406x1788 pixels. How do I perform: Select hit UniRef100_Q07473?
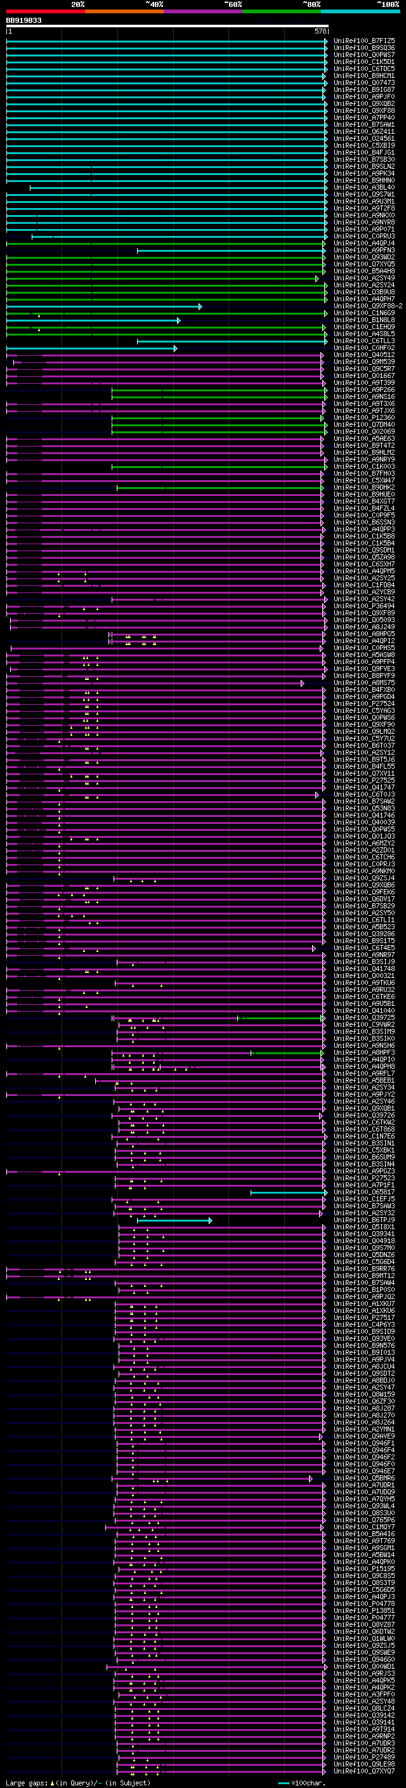pos(363,82)
